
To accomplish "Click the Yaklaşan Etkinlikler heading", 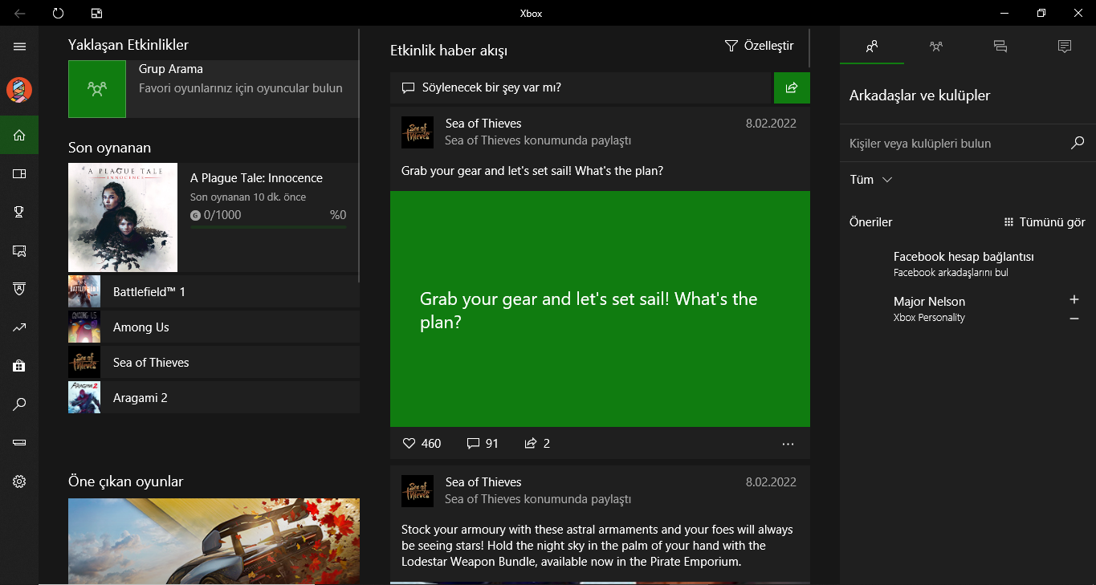I will [128, 45].
